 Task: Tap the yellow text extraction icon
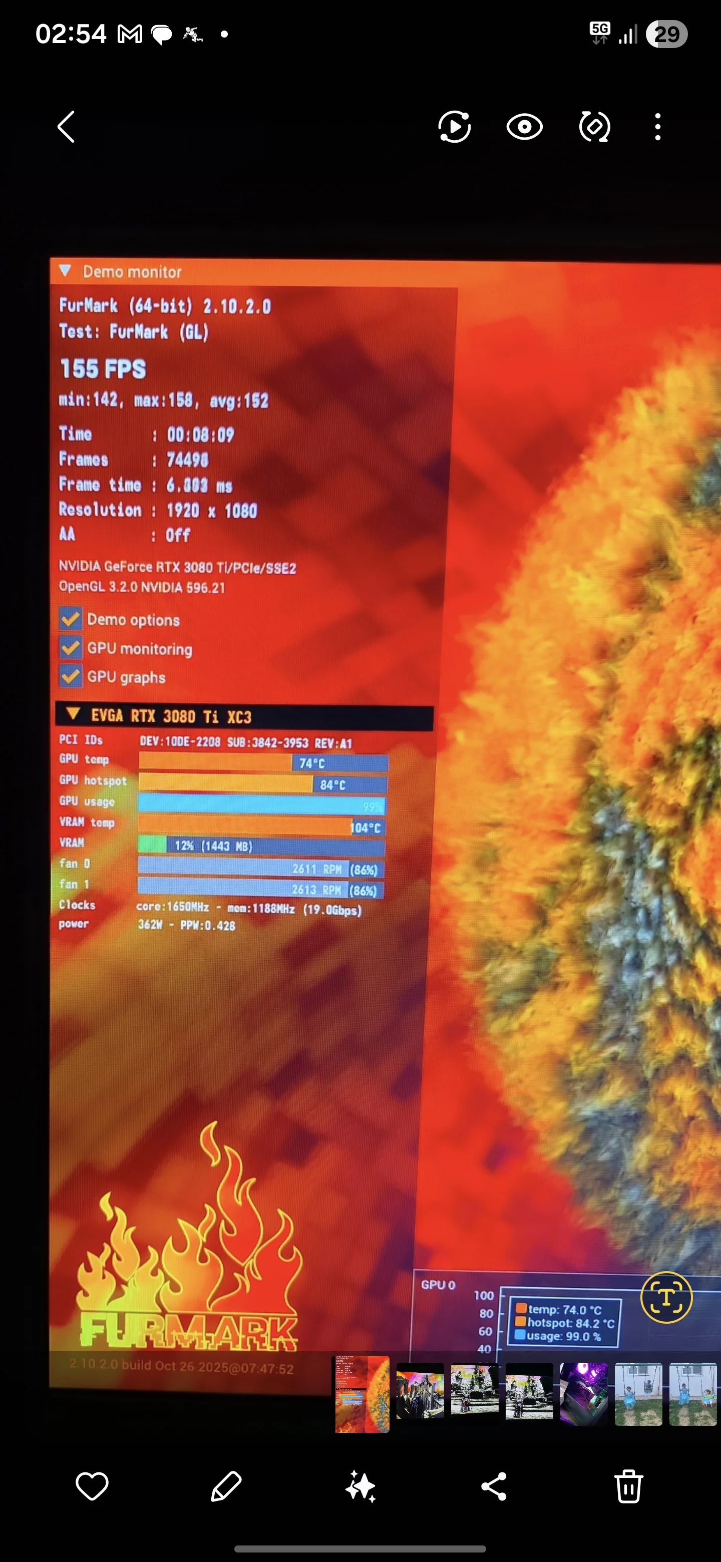tap(666, 1297)
